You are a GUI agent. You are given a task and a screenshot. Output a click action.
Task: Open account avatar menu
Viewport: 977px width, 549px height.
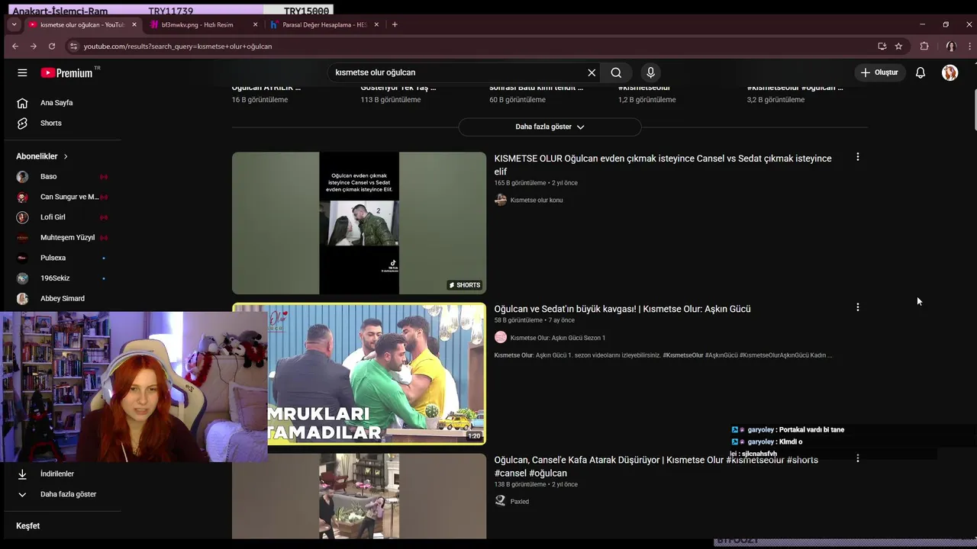pos(950,72)
